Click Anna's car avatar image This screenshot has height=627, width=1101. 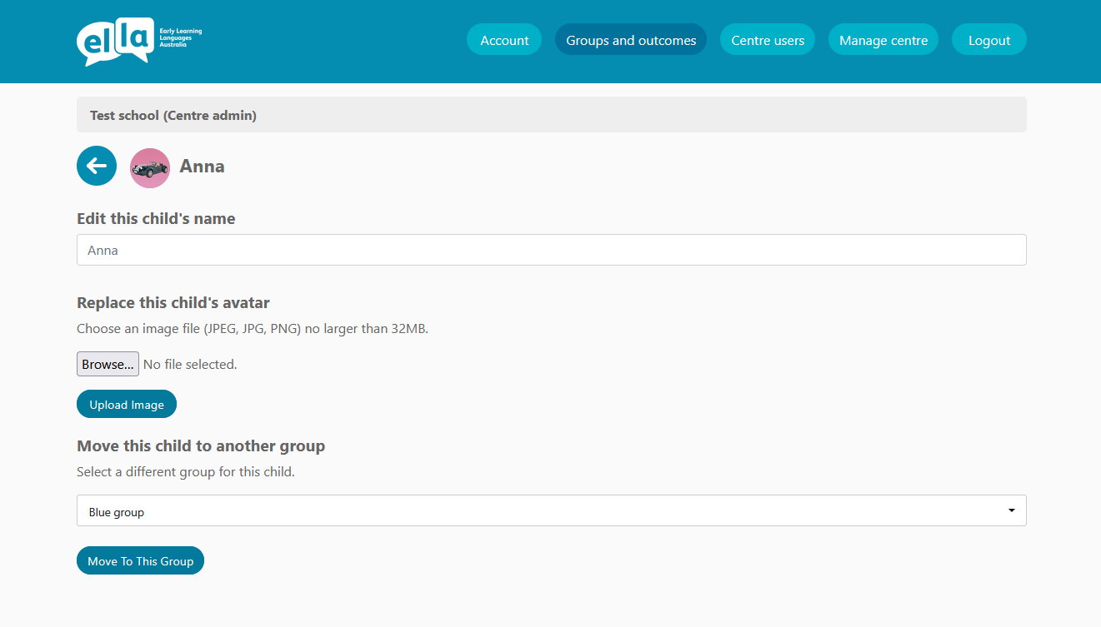[150, 167]
